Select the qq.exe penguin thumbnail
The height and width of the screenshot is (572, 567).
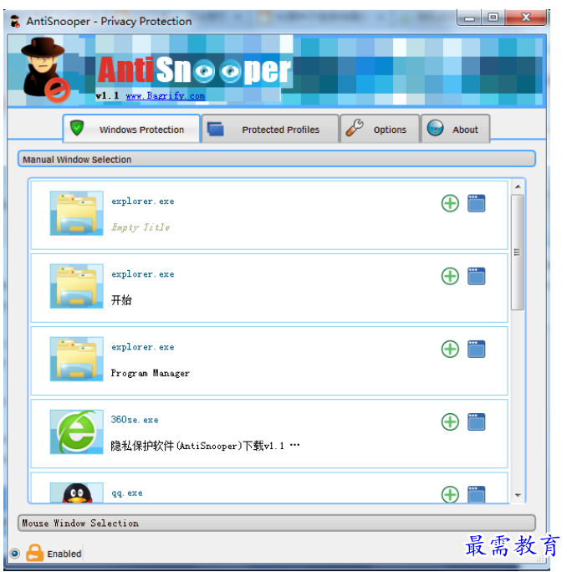(x=77, y=493)
